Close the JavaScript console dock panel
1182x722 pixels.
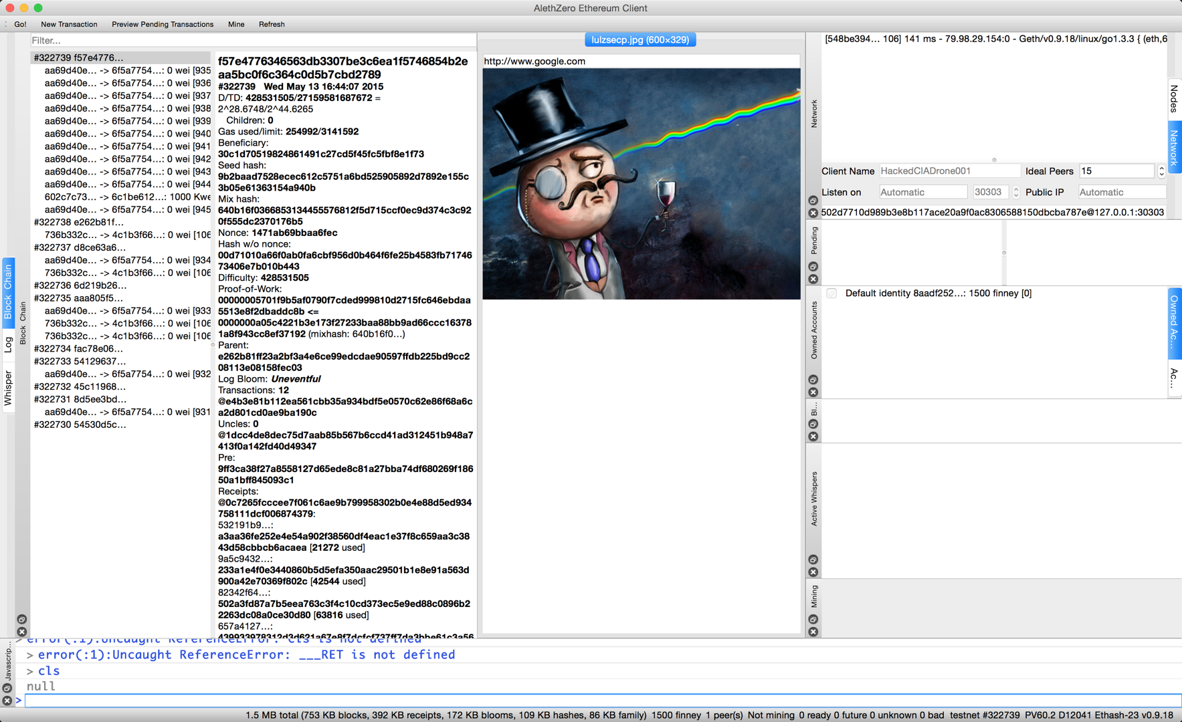point(7,700)
